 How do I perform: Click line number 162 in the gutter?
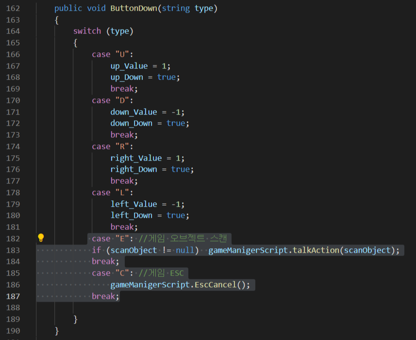[13, 8]
